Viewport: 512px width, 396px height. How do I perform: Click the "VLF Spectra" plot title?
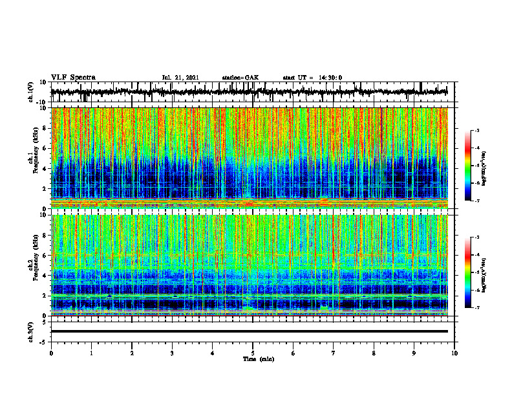73,78
